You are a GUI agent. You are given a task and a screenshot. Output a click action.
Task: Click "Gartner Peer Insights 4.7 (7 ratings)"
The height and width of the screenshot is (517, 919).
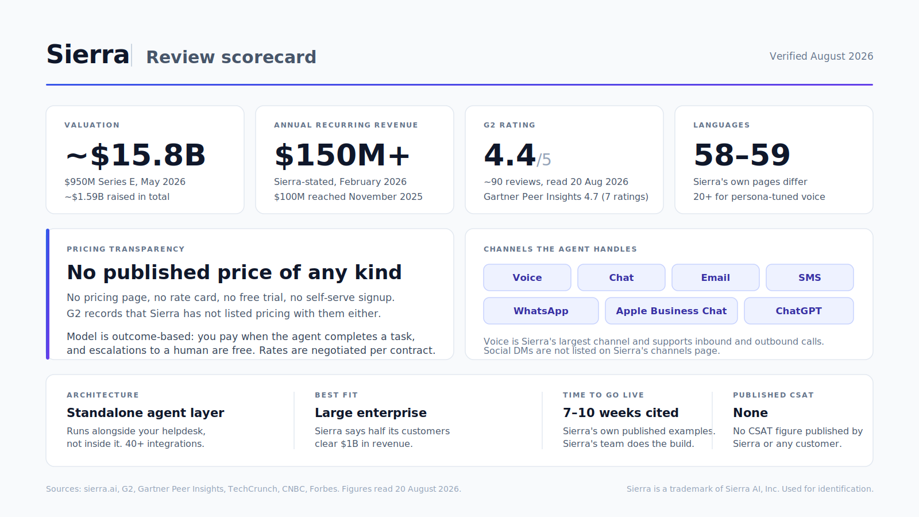coord(566,196)
